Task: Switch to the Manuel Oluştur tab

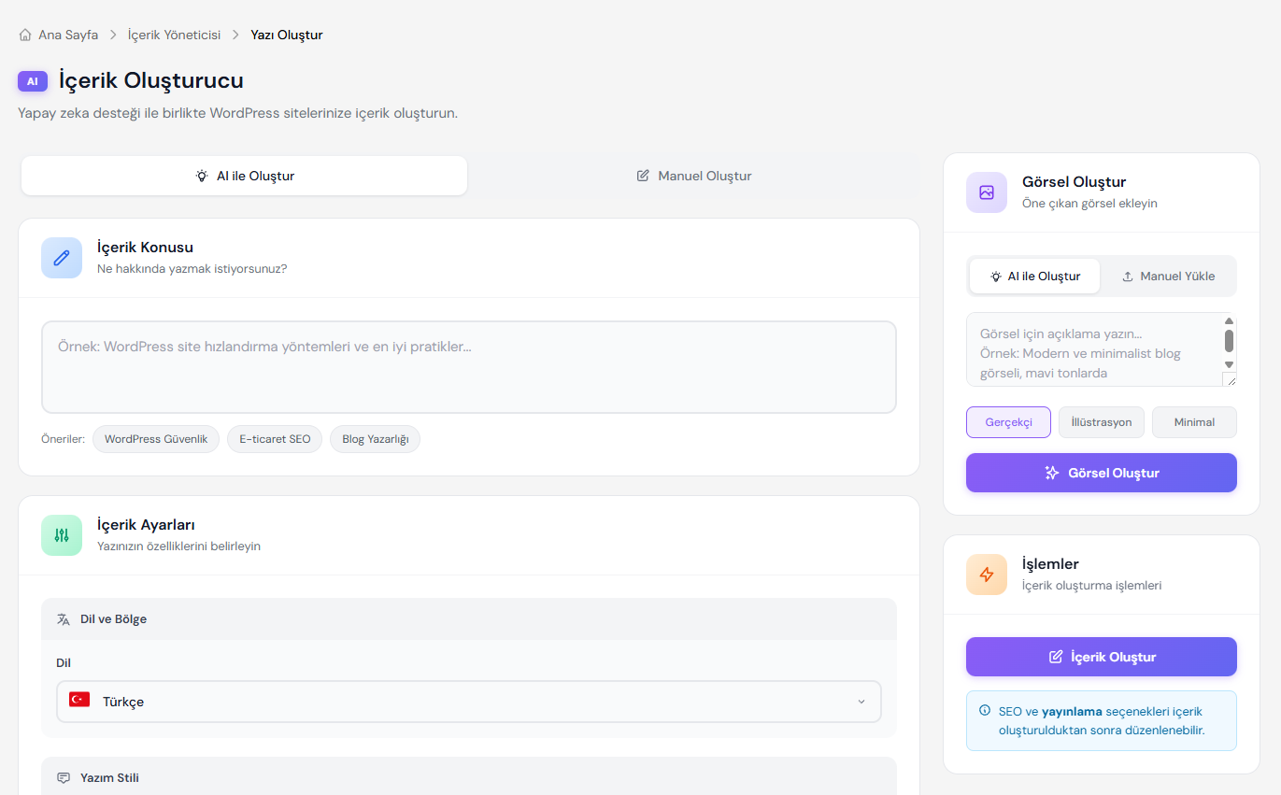Action: (x=693, y=176)
